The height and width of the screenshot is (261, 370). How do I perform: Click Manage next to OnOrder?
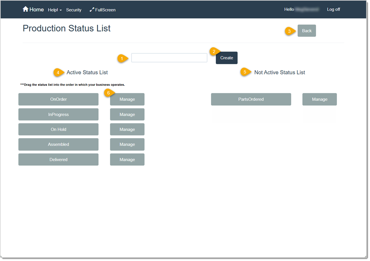pos(127,99)
